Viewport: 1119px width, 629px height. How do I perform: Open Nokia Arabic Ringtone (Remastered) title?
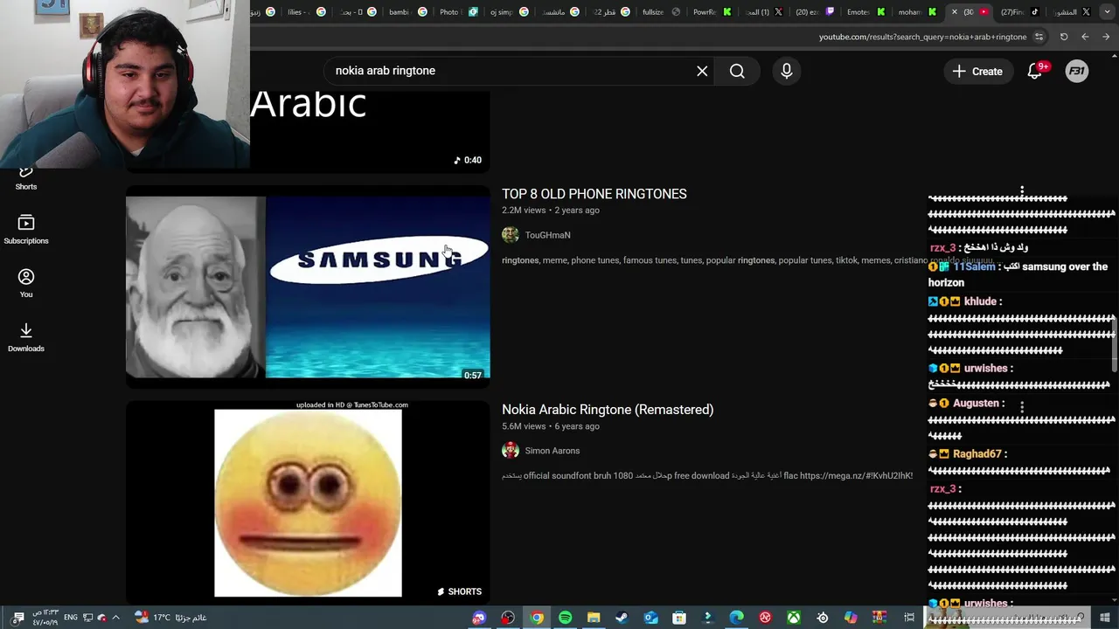pos(608,410)
